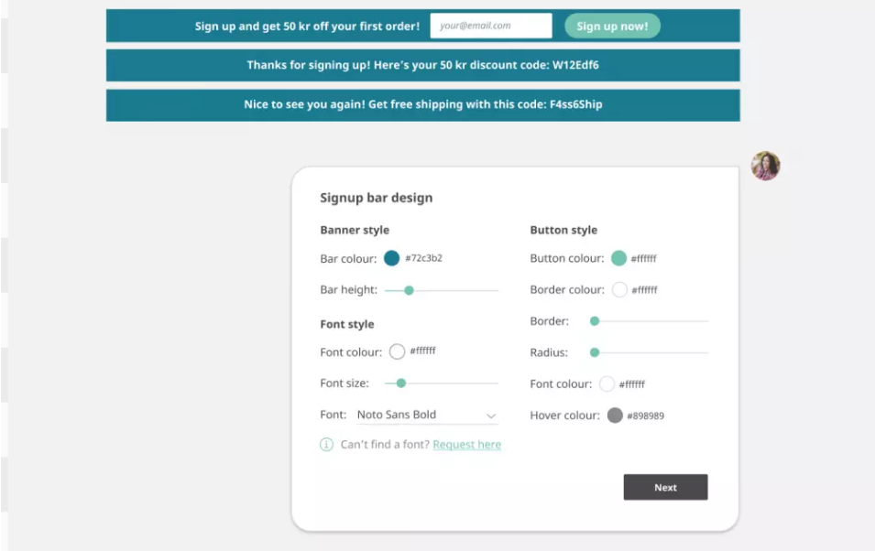Screen dimensions: 875x551
Task: Choose the Font style Font colour swatch
Action: click(x=397, y=351)
